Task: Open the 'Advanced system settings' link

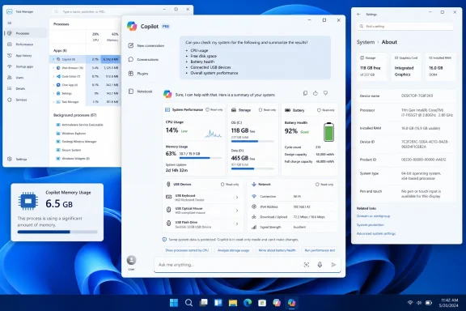Action: point(376,233)
